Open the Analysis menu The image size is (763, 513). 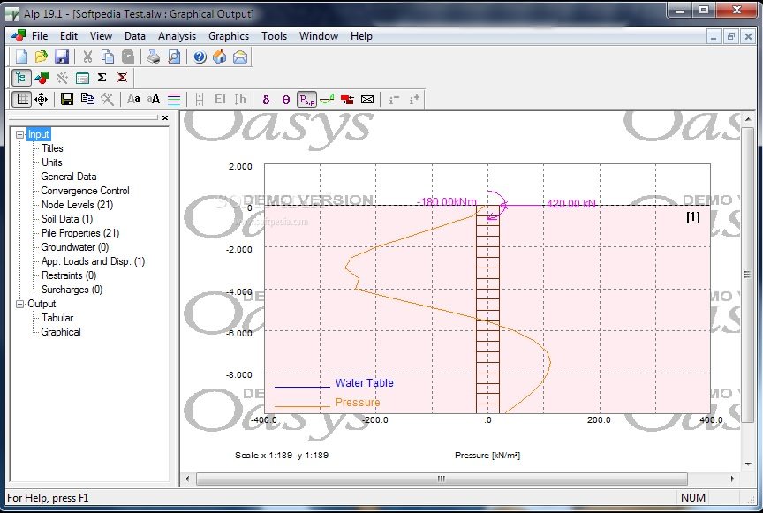(x=177, y=36)
